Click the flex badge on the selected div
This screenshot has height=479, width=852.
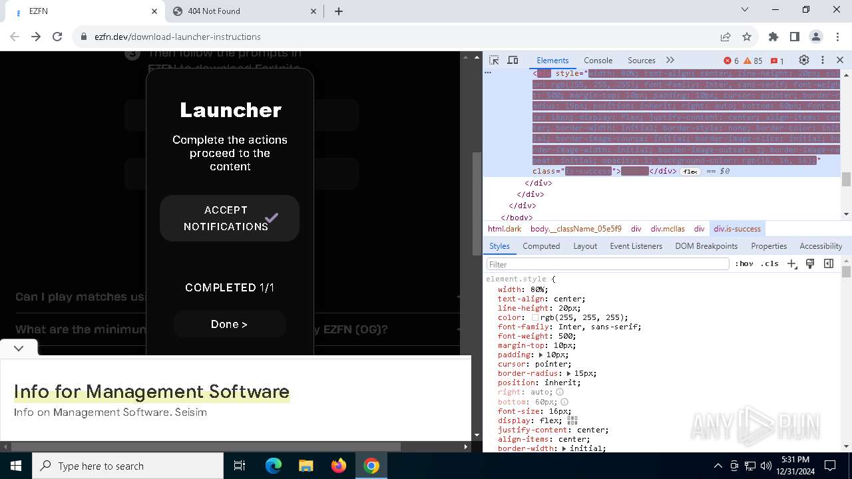click(690, 172)
